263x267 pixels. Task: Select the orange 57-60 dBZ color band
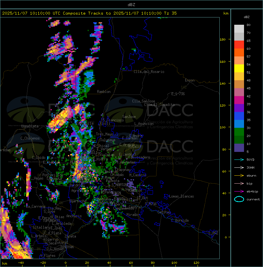coord(239,53)
